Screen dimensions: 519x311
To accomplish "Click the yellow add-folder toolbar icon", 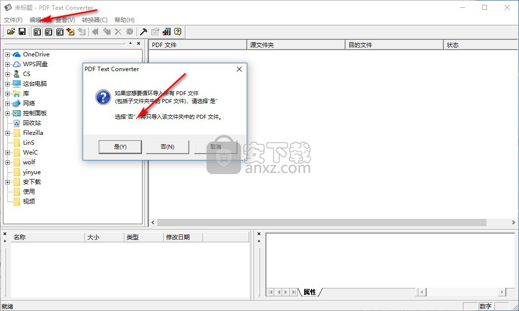I will [x=70, y=32].
